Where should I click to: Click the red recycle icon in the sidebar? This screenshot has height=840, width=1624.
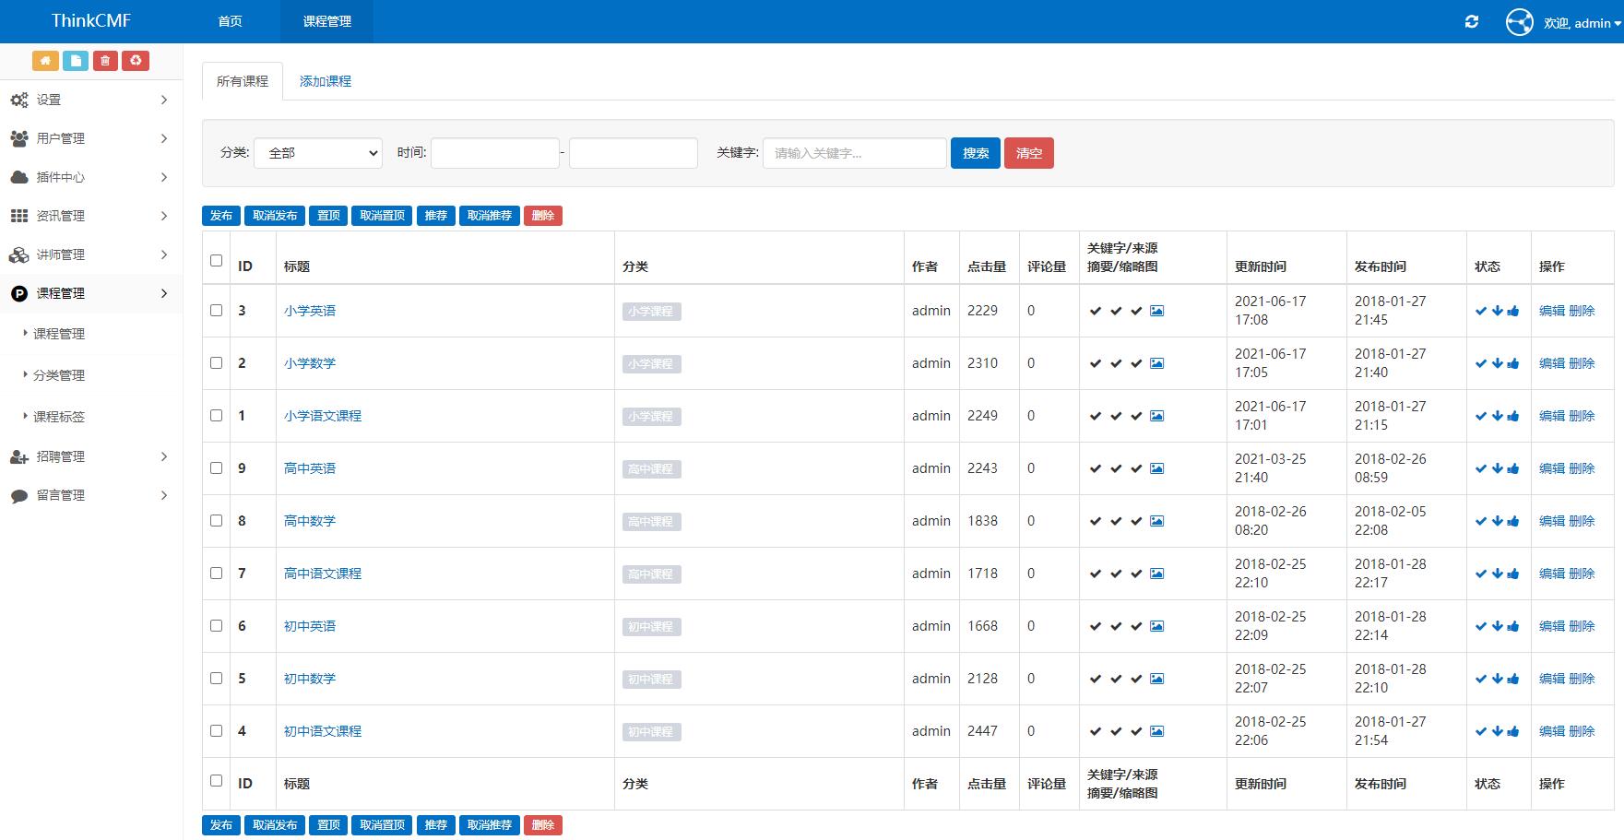pos(136,60)
